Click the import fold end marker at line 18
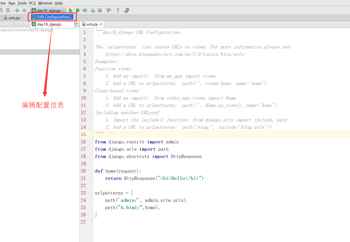Image resolution: width=350 pixels, height=242 pixels. coord(93,157)
